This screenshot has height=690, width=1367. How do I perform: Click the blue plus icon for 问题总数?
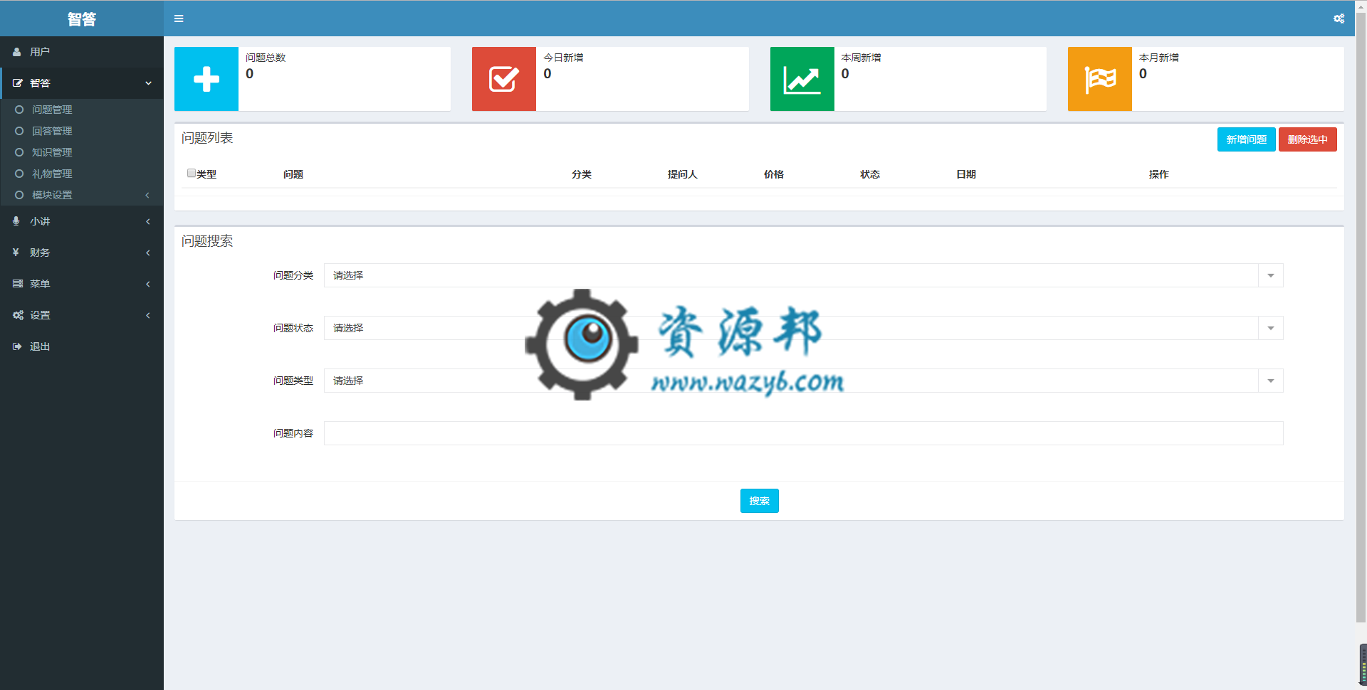click(206, 79)
